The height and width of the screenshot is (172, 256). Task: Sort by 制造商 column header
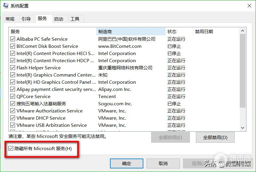coord(131,31)
